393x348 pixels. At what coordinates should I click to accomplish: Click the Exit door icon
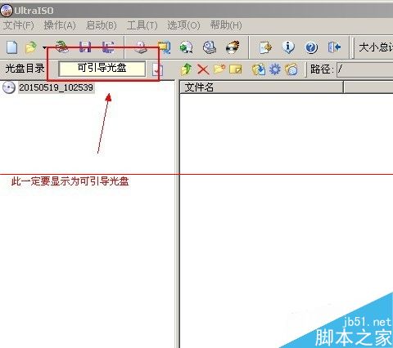pyautogui.click(x=334, y=47)
